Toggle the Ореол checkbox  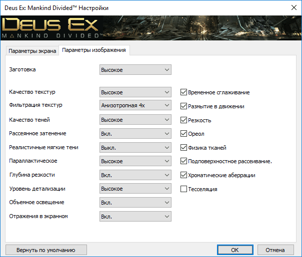(183, 134)
